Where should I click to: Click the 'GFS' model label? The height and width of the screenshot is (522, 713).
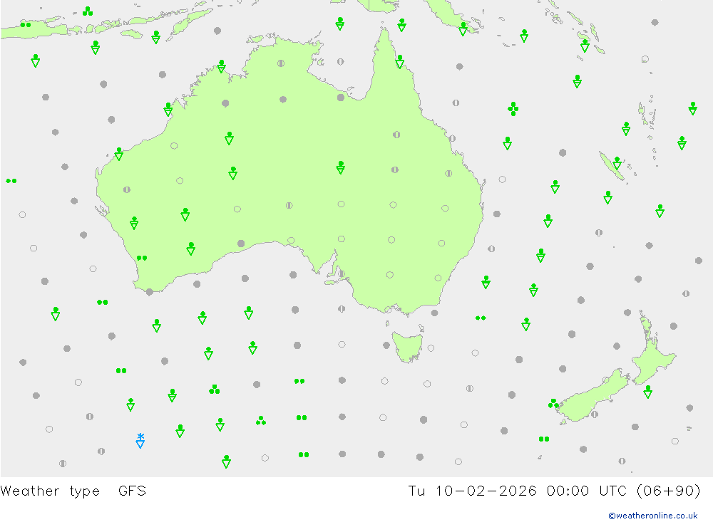coord(133,491)
